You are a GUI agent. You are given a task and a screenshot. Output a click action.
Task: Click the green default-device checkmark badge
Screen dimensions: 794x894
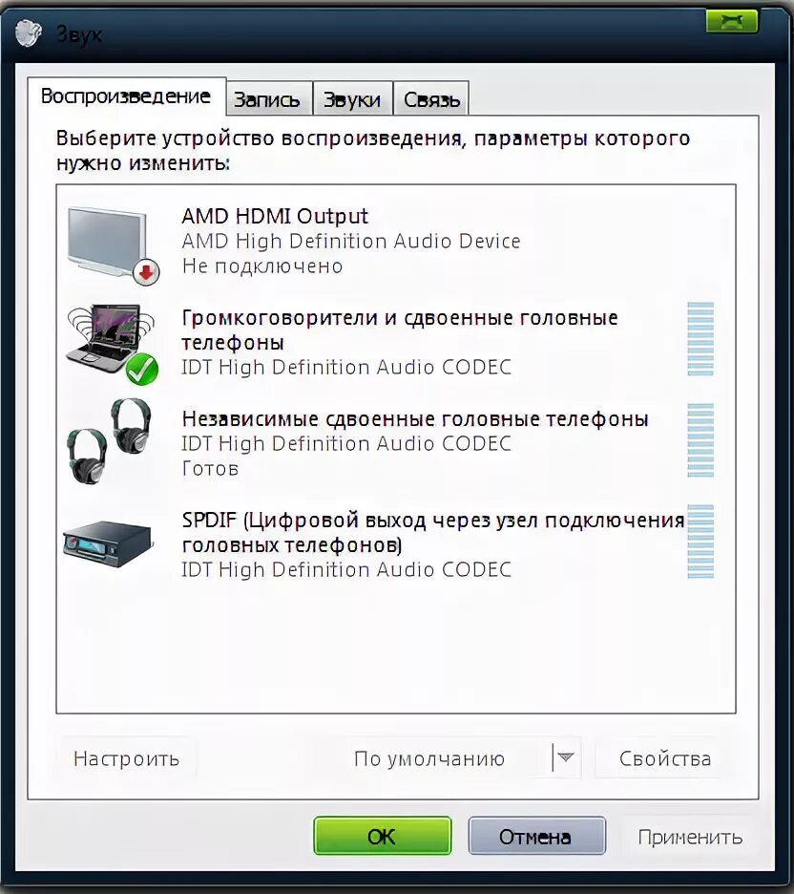[142, 370]
